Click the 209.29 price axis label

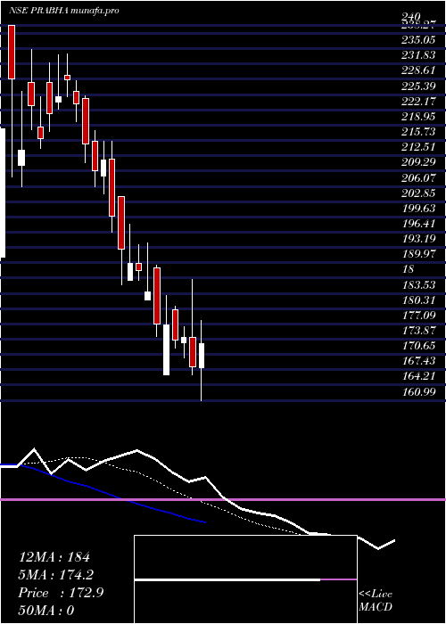[x=418, y=162]
